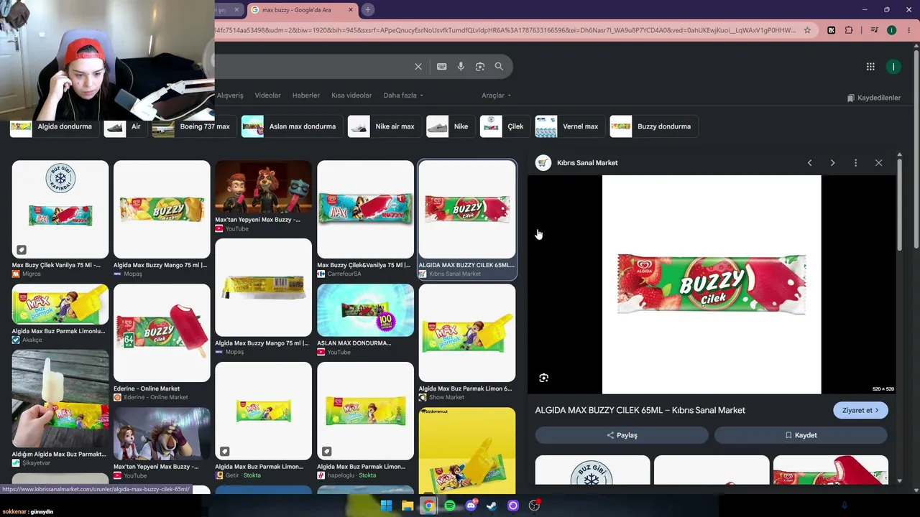
Task: Close the 'max buzzy' browser tab
Action: [x=351, y=10]
